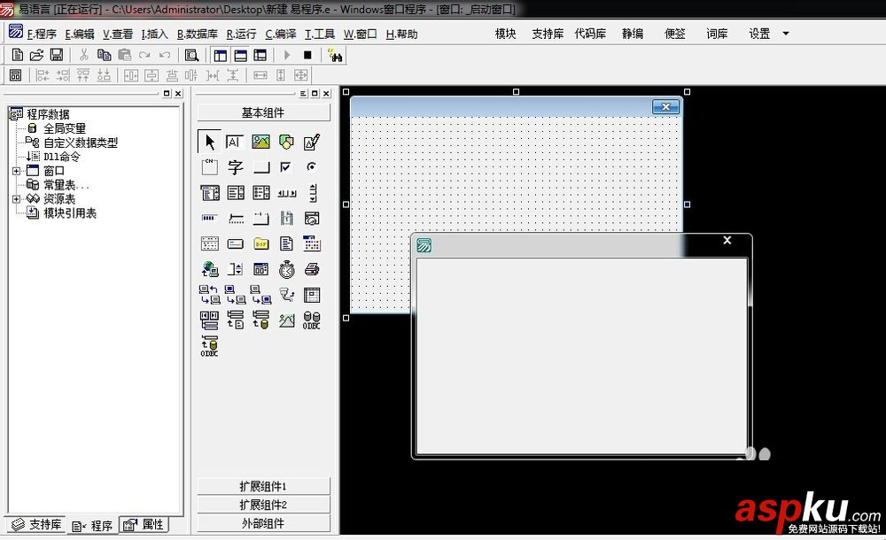
Task: Select the label (字) component icon
Action: point(235,167)
